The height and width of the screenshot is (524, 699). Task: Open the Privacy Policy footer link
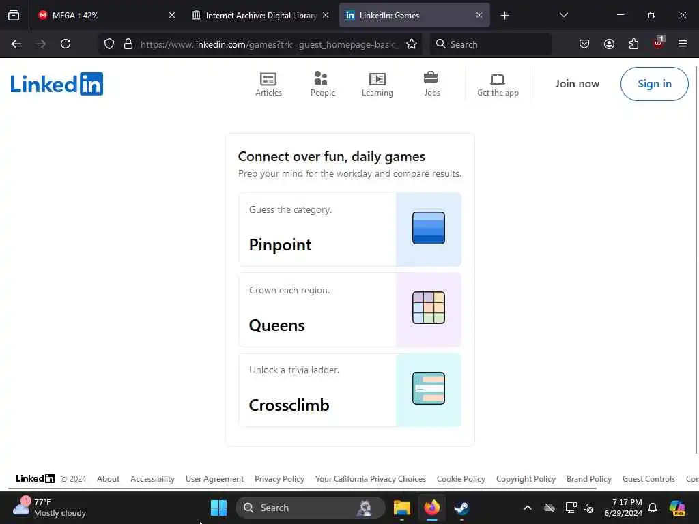(x=279, y=479)
